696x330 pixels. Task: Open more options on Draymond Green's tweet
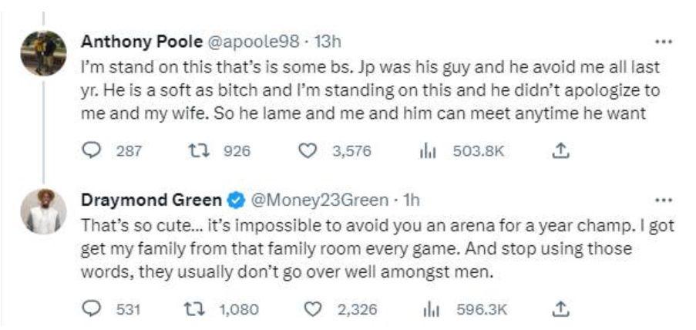[x=661, y=200]
